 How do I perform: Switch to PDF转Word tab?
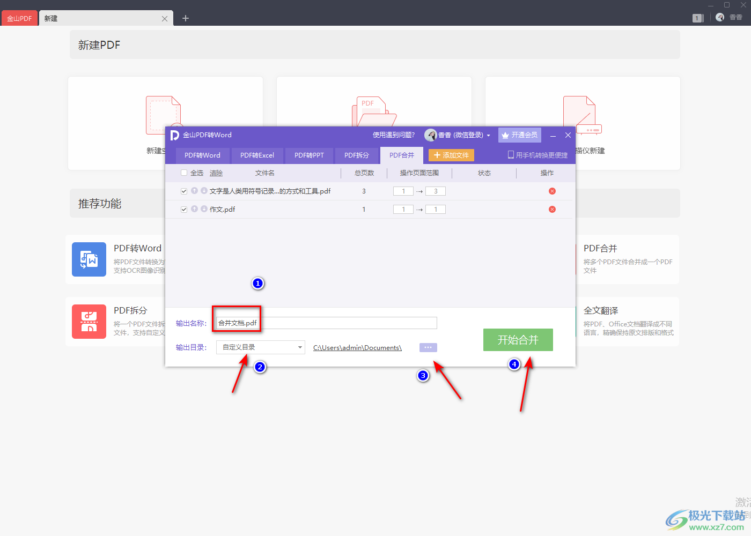click(202, 155)
